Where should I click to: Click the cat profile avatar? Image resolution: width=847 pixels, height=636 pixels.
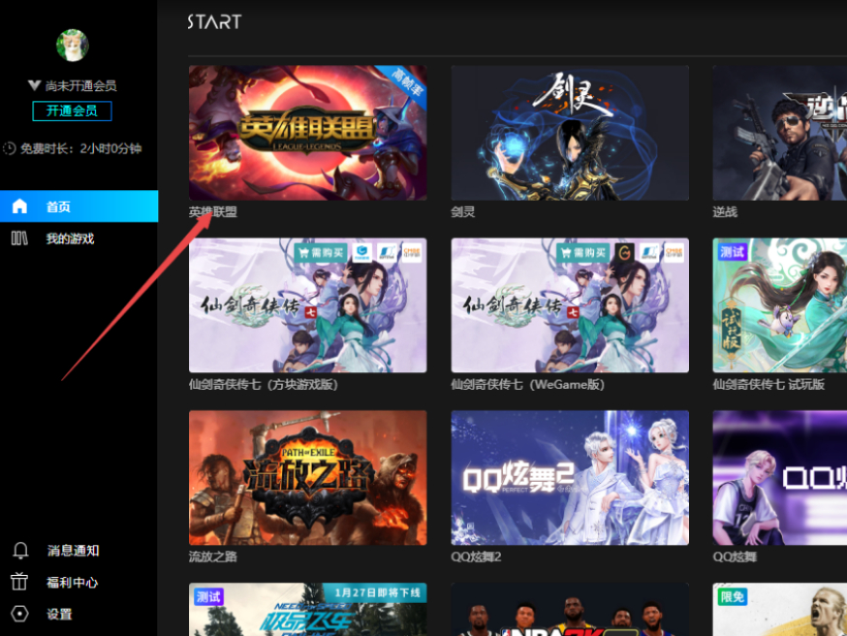tap(73, 46)
